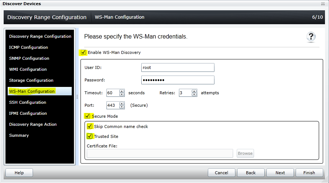
Task: Toggle Enable WS-Man Discovery checkbox
Action: point(84,52)
